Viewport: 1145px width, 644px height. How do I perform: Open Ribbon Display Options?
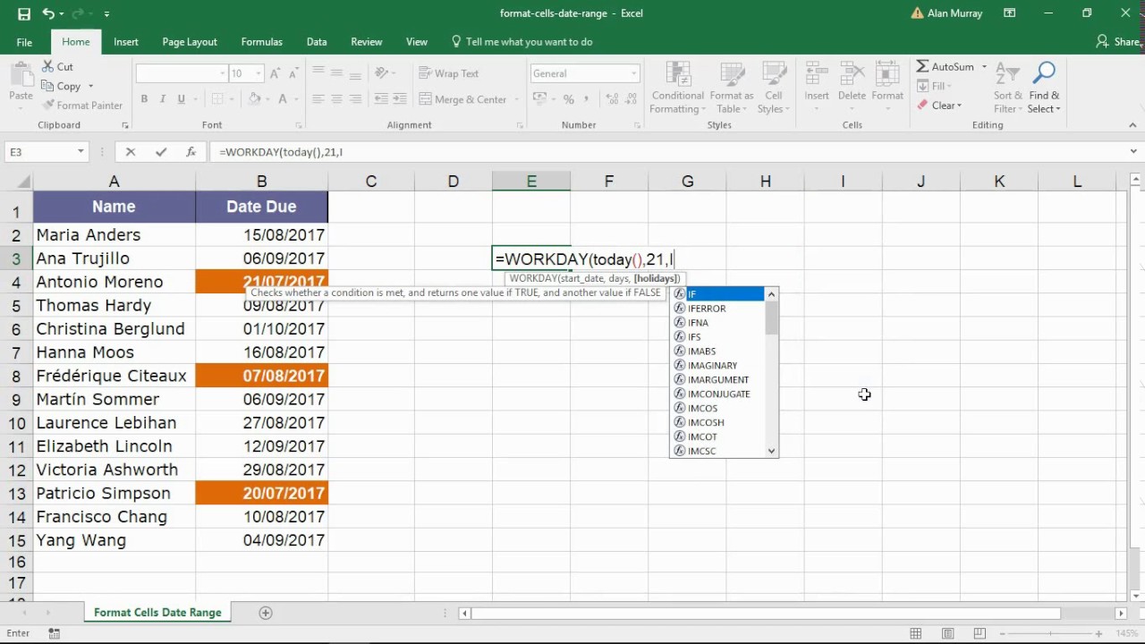point(1010,13)
